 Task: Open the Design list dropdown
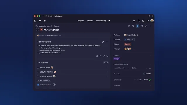(139, 68)
